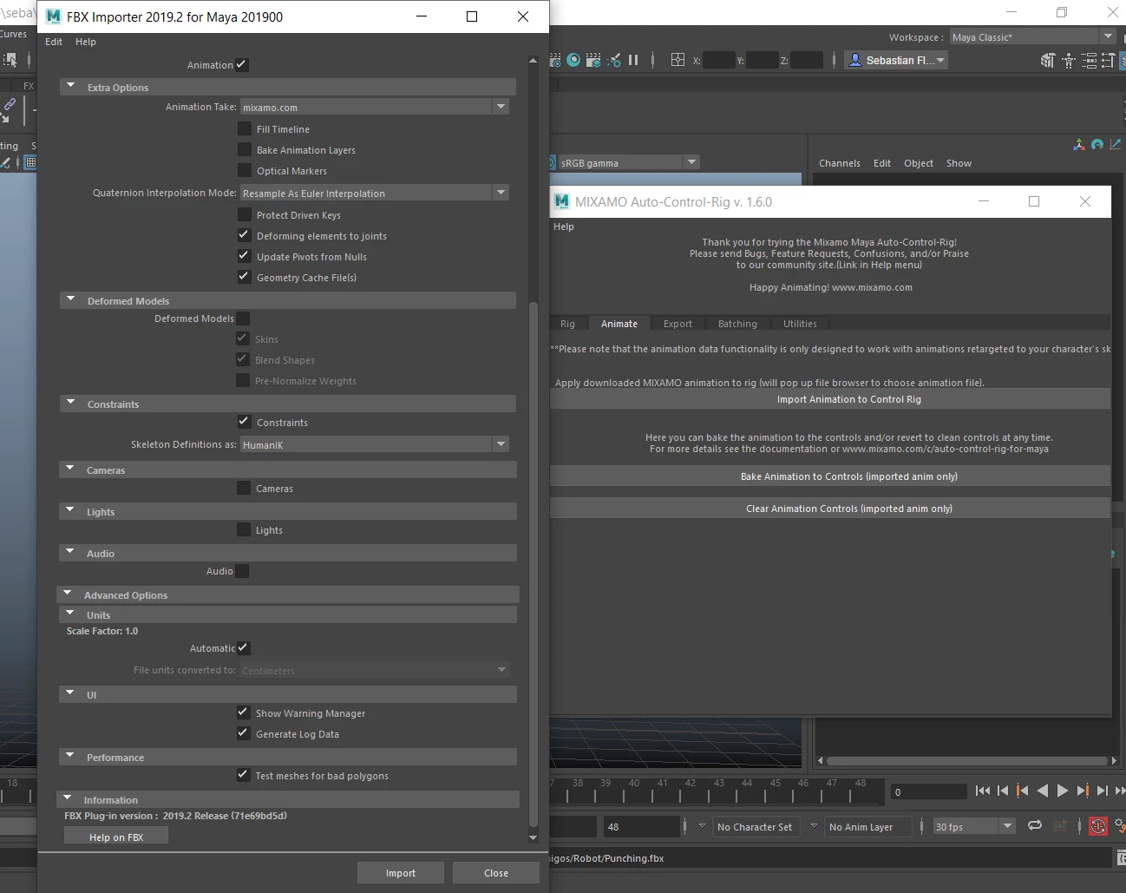Collapse Extra Options section

pyautogui.click(x=71, y=87)
